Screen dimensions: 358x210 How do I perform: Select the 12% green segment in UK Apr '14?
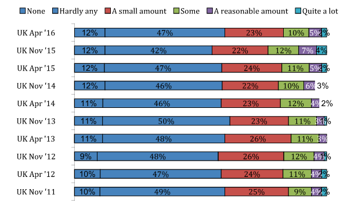(296, 103)
